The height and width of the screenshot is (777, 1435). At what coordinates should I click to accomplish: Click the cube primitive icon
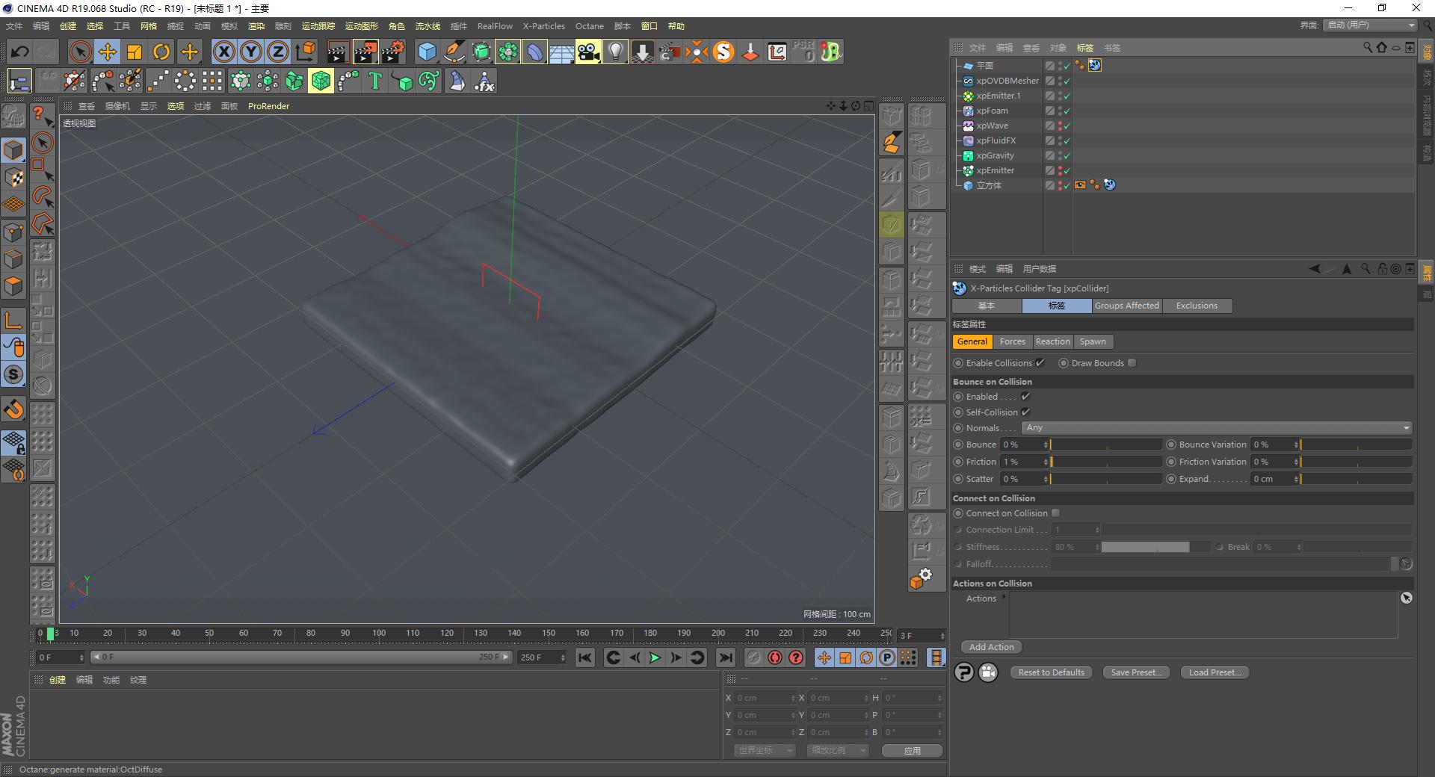427,52
